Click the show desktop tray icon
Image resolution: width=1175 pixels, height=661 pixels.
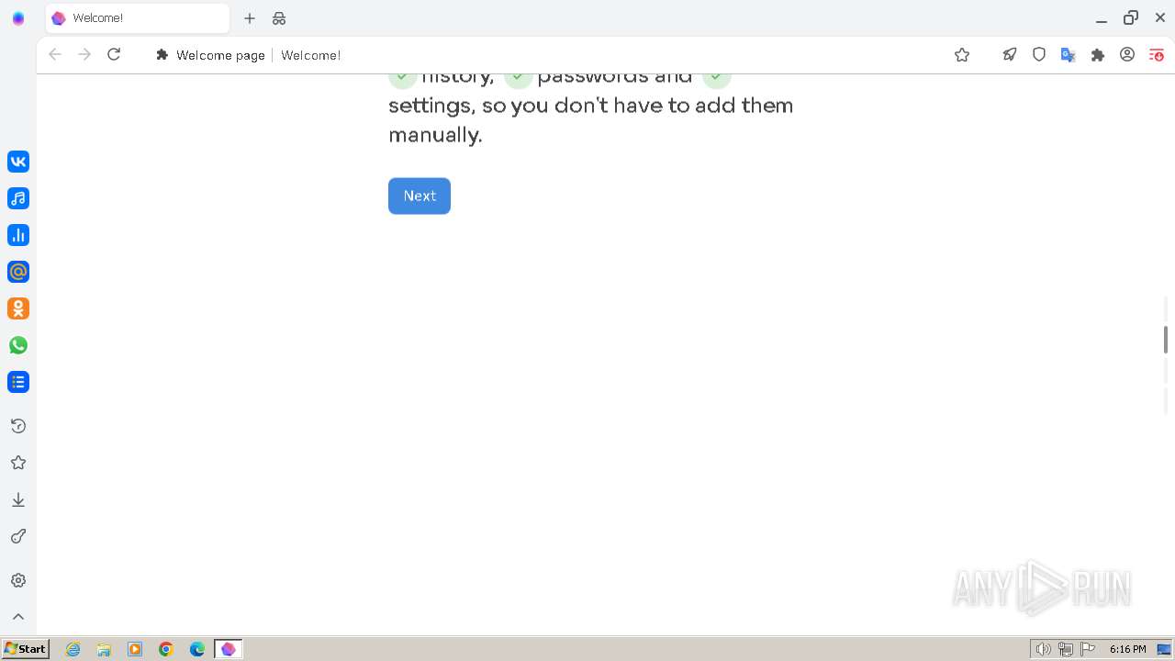click(1164, 649)
